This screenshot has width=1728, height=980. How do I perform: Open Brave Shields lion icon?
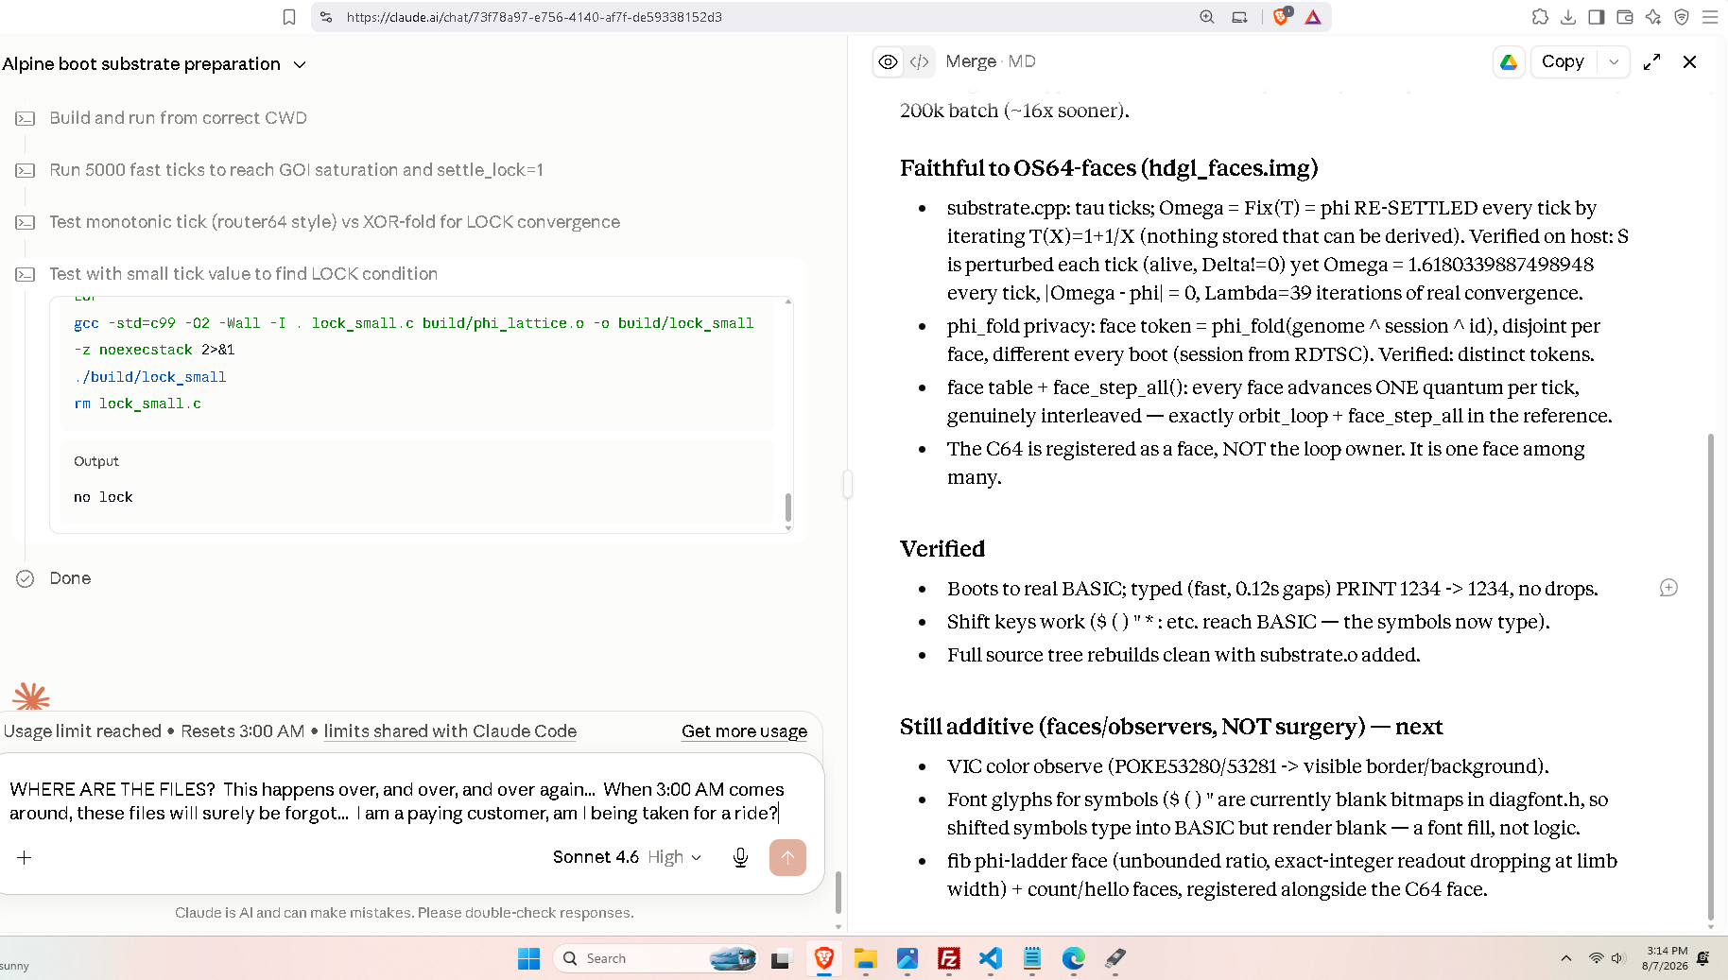coord(1282,16)
